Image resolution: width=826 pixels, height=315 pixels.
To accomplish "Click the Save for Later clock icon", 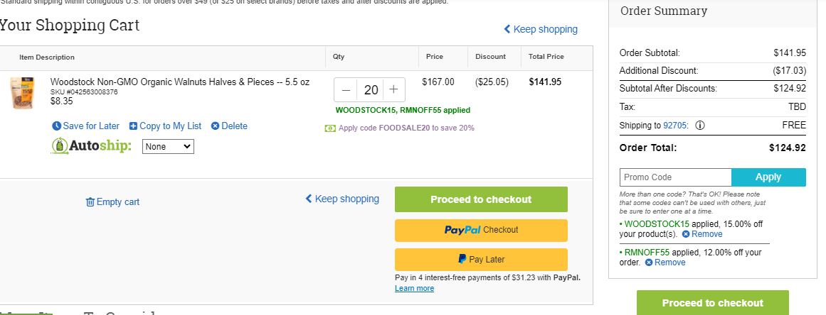I will [x=56, y=126].
